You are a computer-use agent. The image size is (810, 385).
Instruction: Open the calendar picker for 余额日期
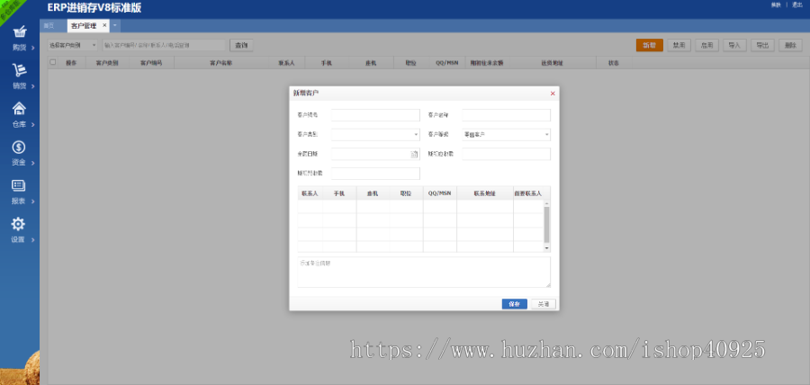[414, 154]
